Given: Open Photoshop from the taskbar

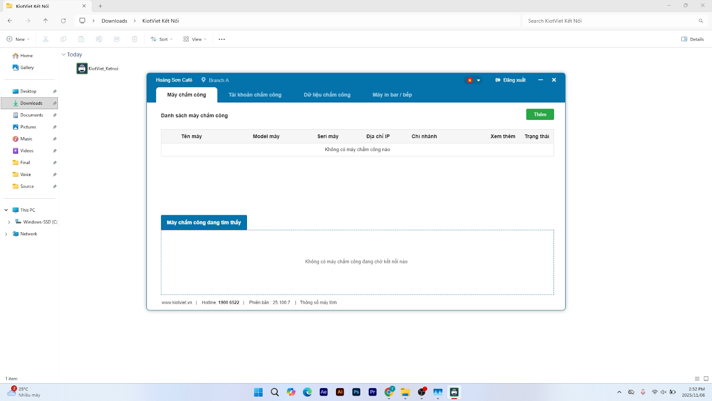Looking at the screenshot, I should (x=356, y=392).
